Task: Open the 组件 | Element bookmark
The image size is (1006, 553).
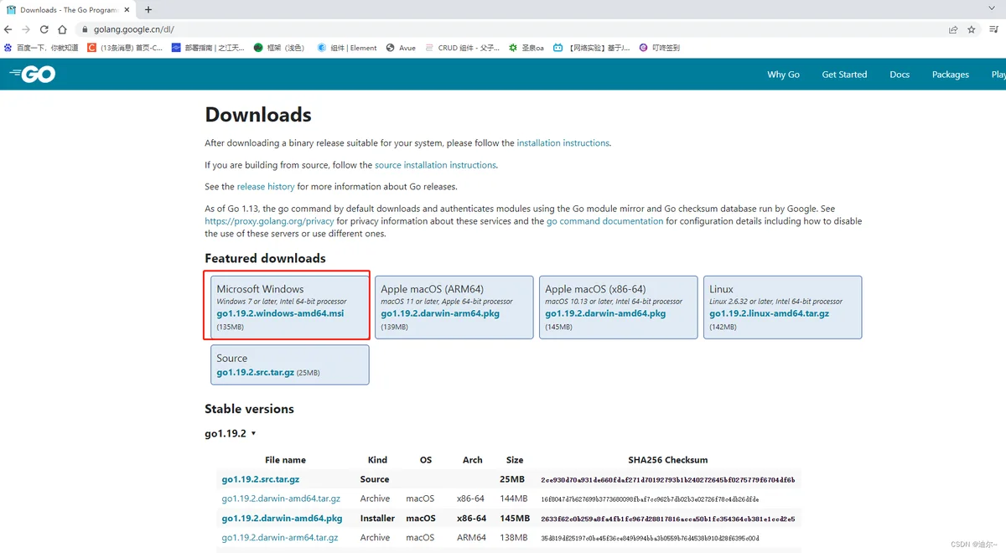Action: pos(347,48)
